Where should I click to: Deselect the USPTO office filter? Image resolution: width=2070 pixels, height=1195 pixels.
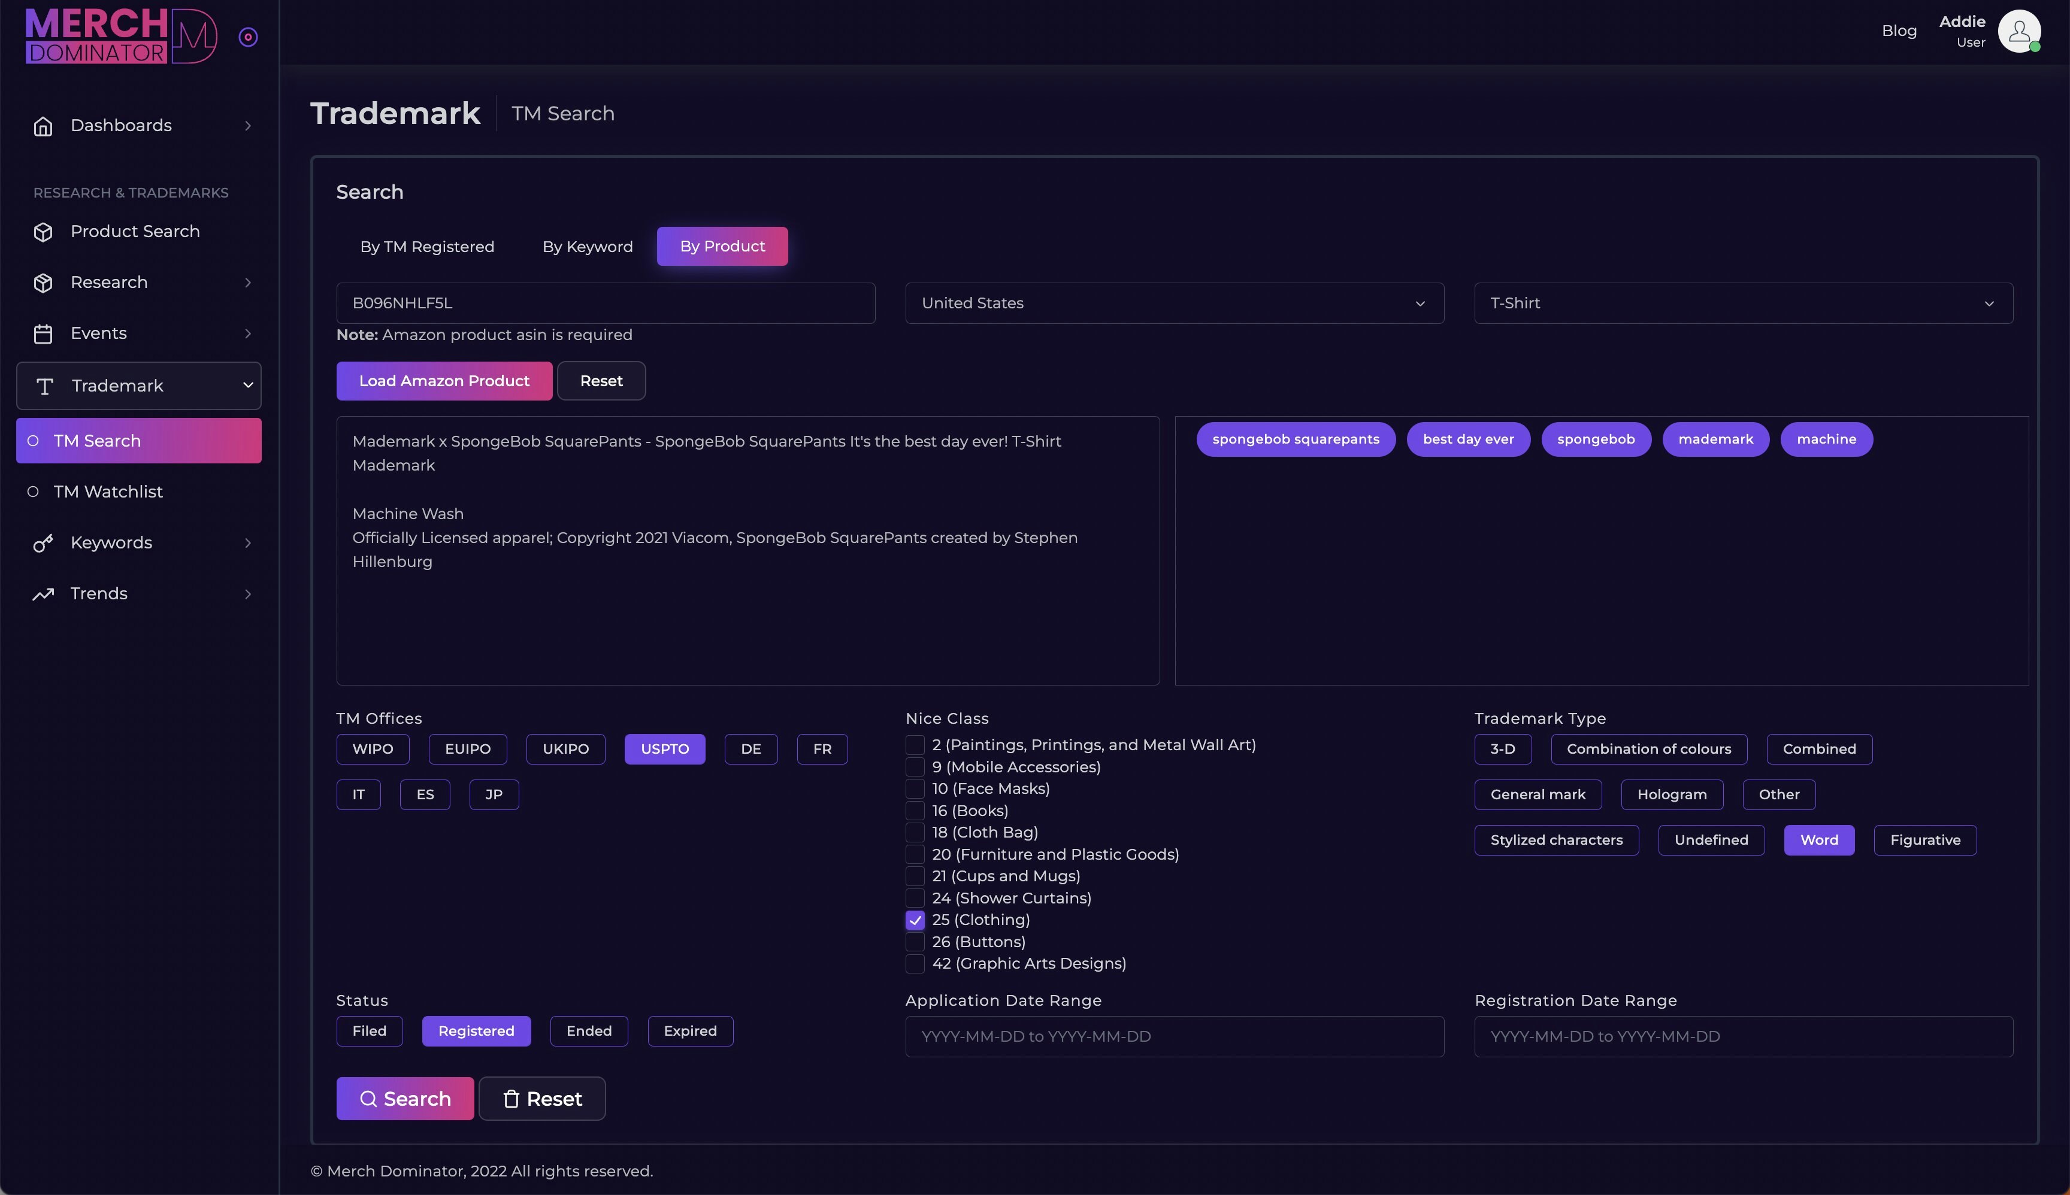pos(664,750)
